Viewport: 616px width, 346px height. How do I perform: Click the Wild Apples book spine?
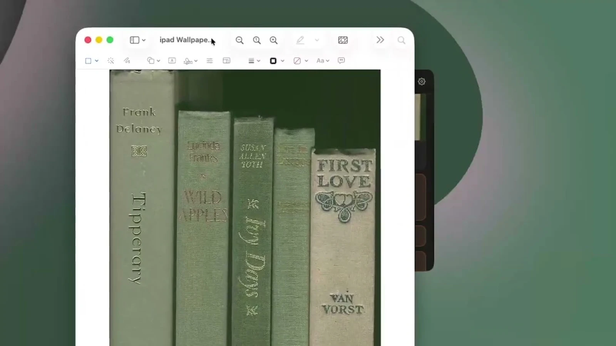[204, 229]
